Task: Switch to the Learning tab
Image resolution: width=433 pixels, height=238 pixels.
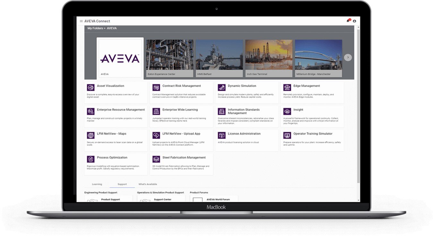Action: point(97,184)
